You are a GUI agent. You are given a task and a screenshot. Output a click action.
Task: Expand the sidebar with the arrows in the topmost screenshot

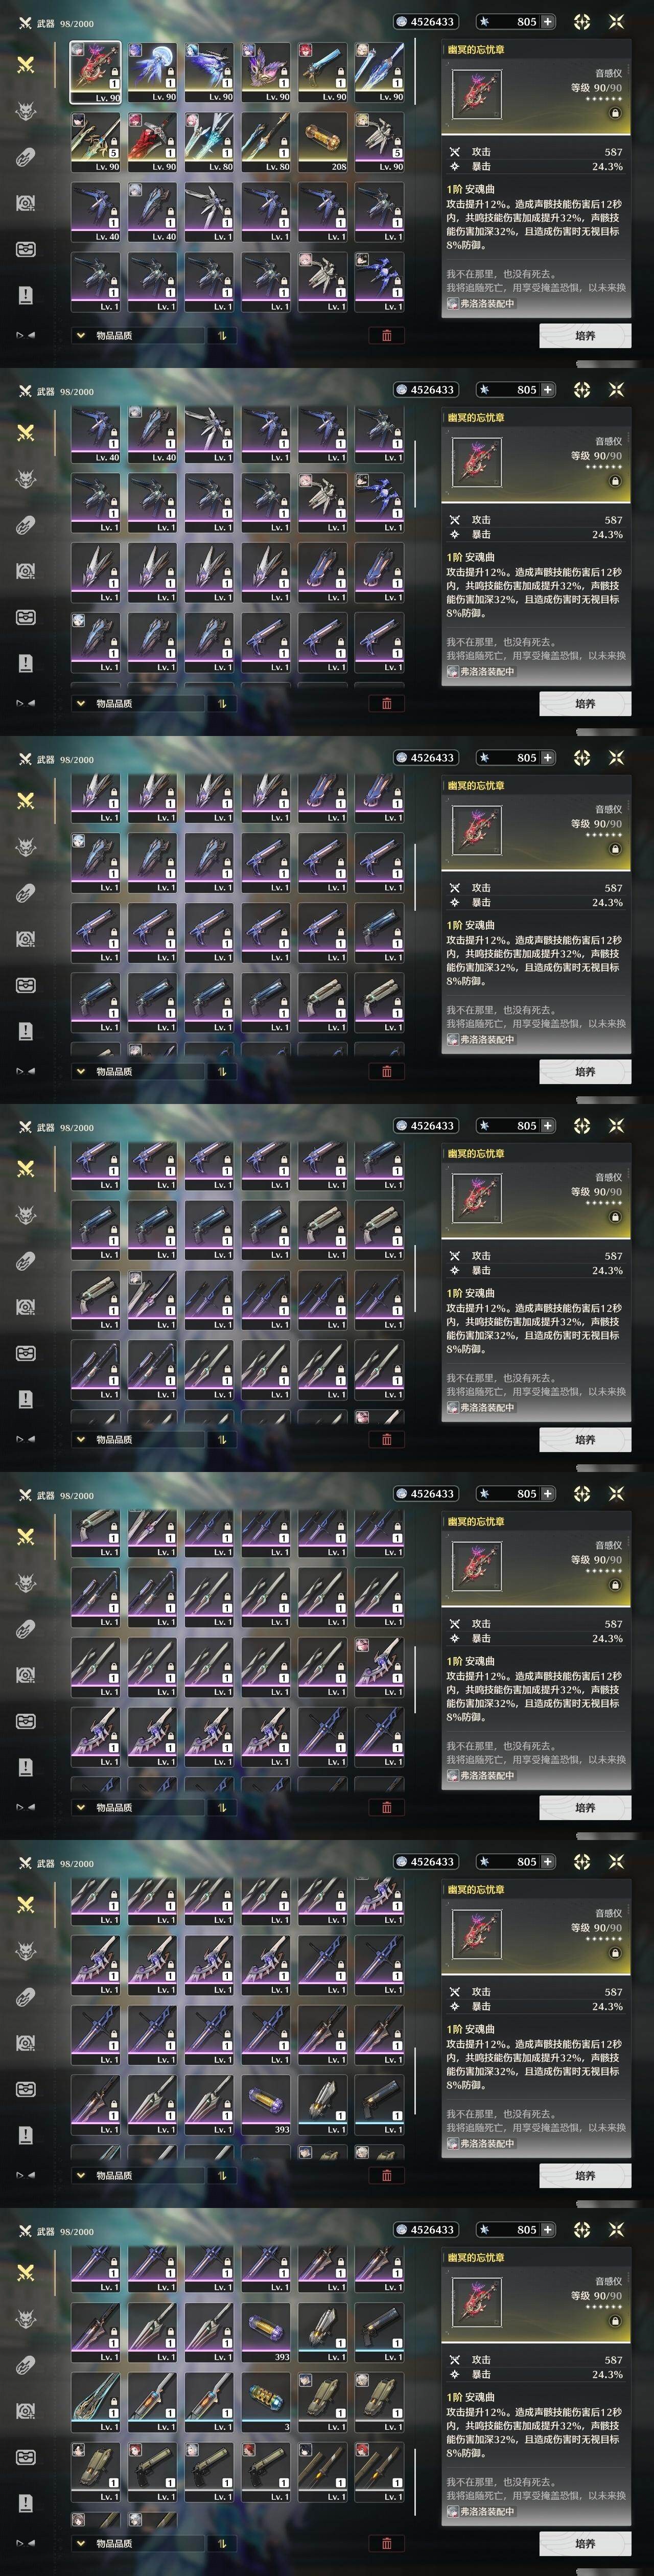pos(26,336)
